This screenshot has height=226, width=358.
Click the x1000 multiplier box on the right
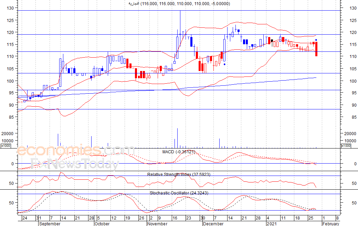(x=346, y=146)
